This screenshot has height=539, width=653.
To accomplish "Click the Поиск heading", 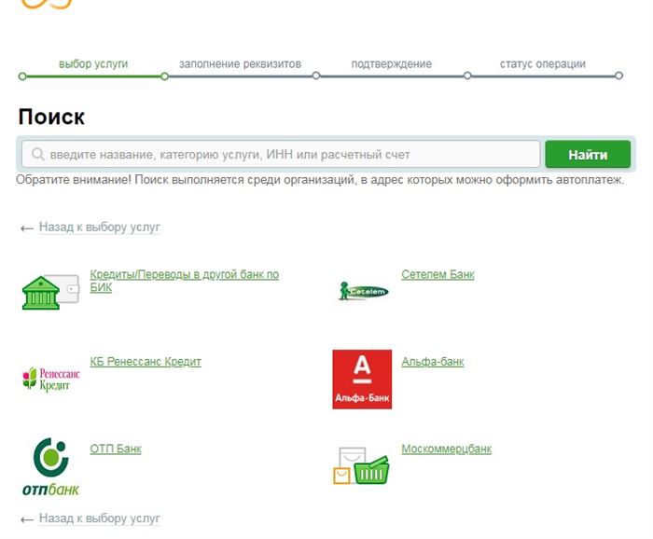I will pos(51,117).
